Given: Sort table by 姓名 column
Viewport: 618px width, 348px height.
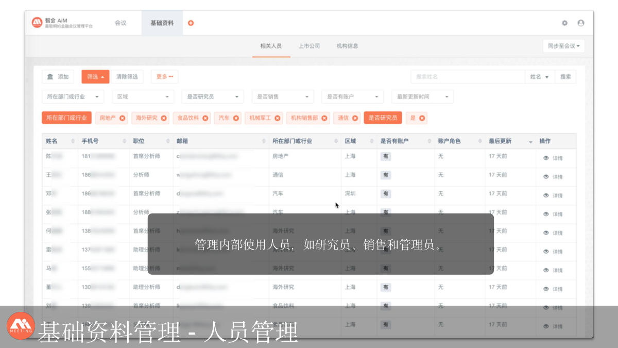Looking at the screenshot, I should (73, 141).
